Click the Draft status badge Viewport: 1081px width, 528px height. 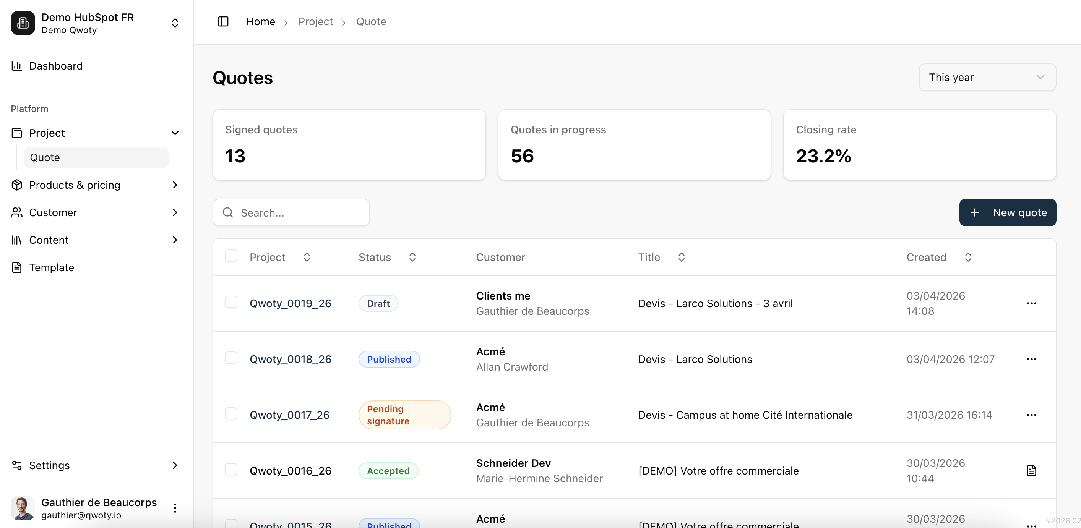378,303
